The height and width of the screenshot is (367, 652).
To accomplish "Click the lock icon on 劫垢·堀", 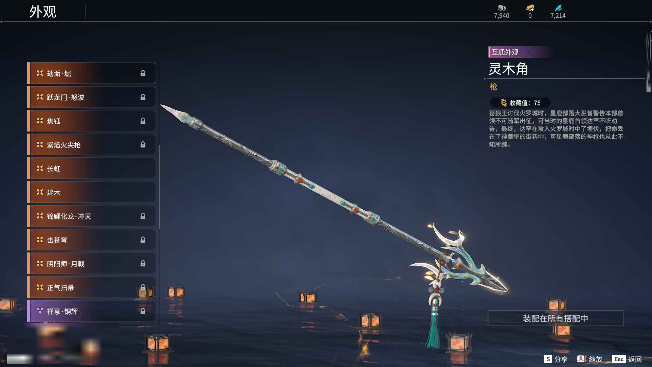I will click(143, 73).
